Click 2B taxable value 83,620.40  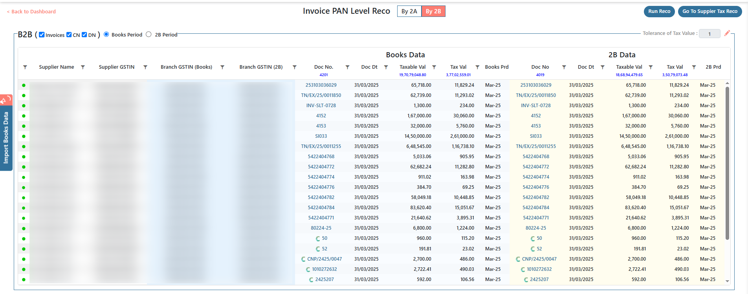coord(635,208)
